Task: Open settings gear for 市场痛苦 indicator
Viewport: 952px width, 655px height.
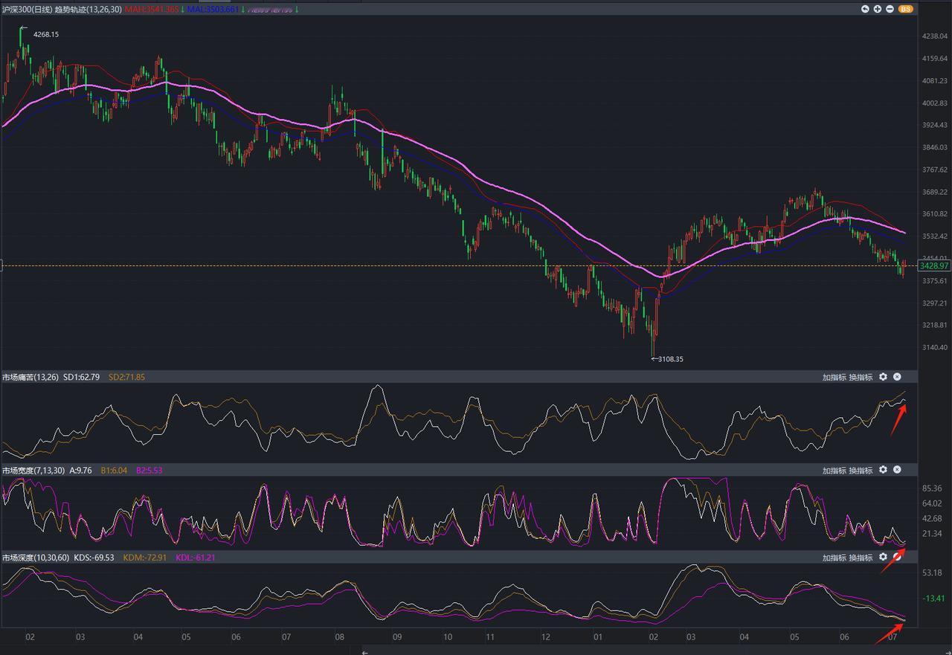Action: (883, 377)
